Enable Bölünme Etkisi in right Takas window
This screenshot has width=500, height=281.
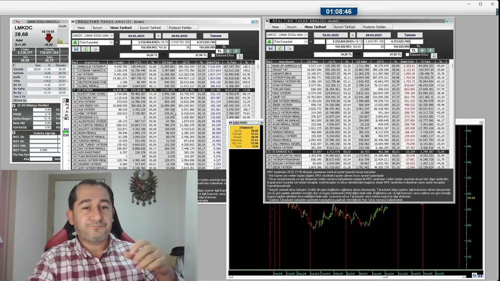pyautogui.click(x=407, y=55)
